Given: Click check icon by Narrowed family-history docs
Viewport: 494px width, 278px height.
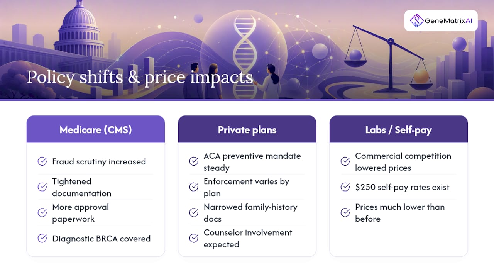Looking at the screenshot, I should [194, 212].
